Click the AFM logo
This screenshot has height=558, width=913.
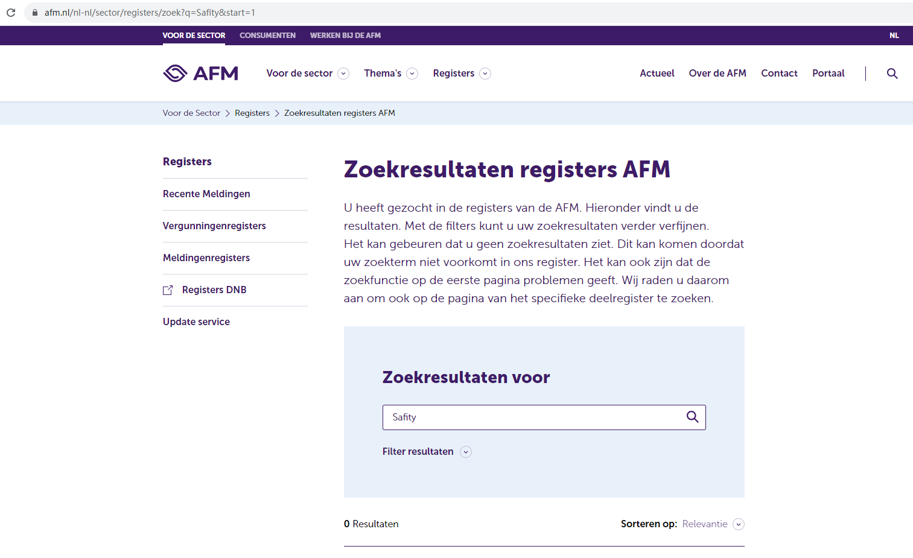200,74
